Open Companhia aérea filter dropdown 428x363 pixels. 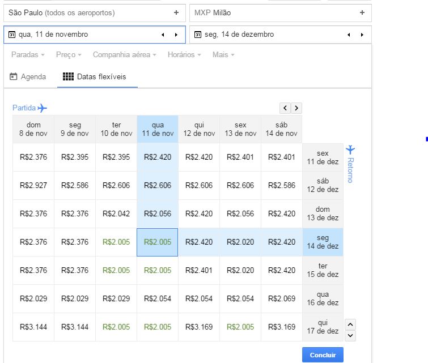coord(124,55)
